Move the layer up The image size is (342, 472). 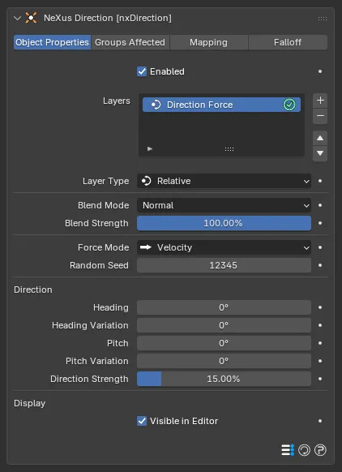(320, 138)
